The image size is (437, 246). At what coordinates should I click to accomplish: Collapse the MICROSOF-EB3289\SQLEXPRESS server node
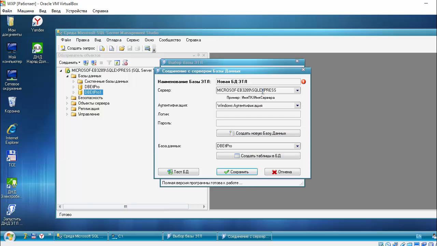tap(61, 71)
